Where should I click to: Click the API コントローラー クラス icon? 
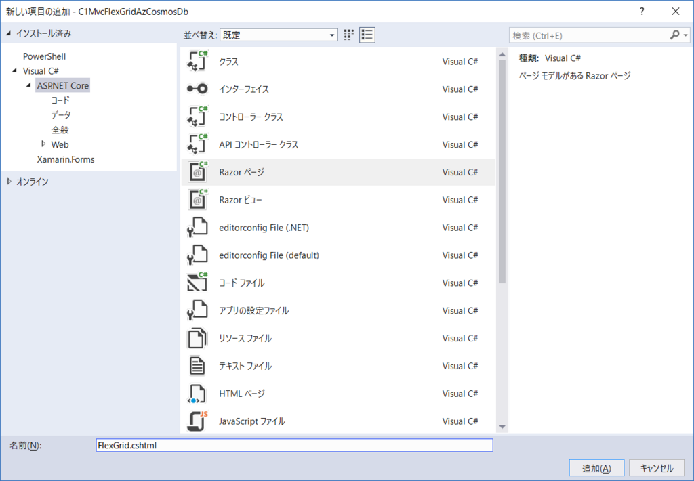(197, 144)
